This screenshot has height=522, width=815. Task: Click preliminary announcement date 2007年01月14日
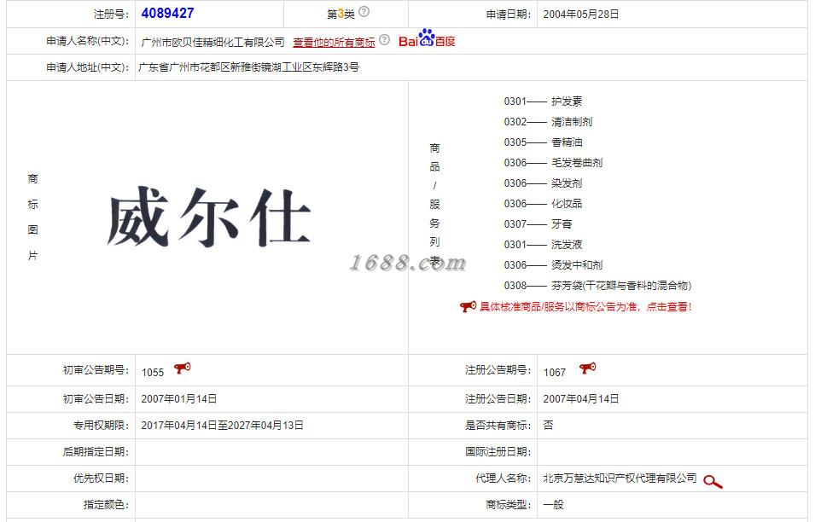tap(179, 399)
